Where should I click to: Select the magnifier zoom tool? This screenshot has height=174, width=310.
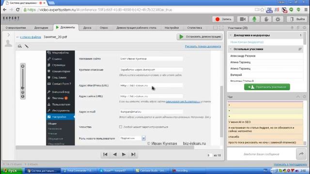[x=19, y=46]
